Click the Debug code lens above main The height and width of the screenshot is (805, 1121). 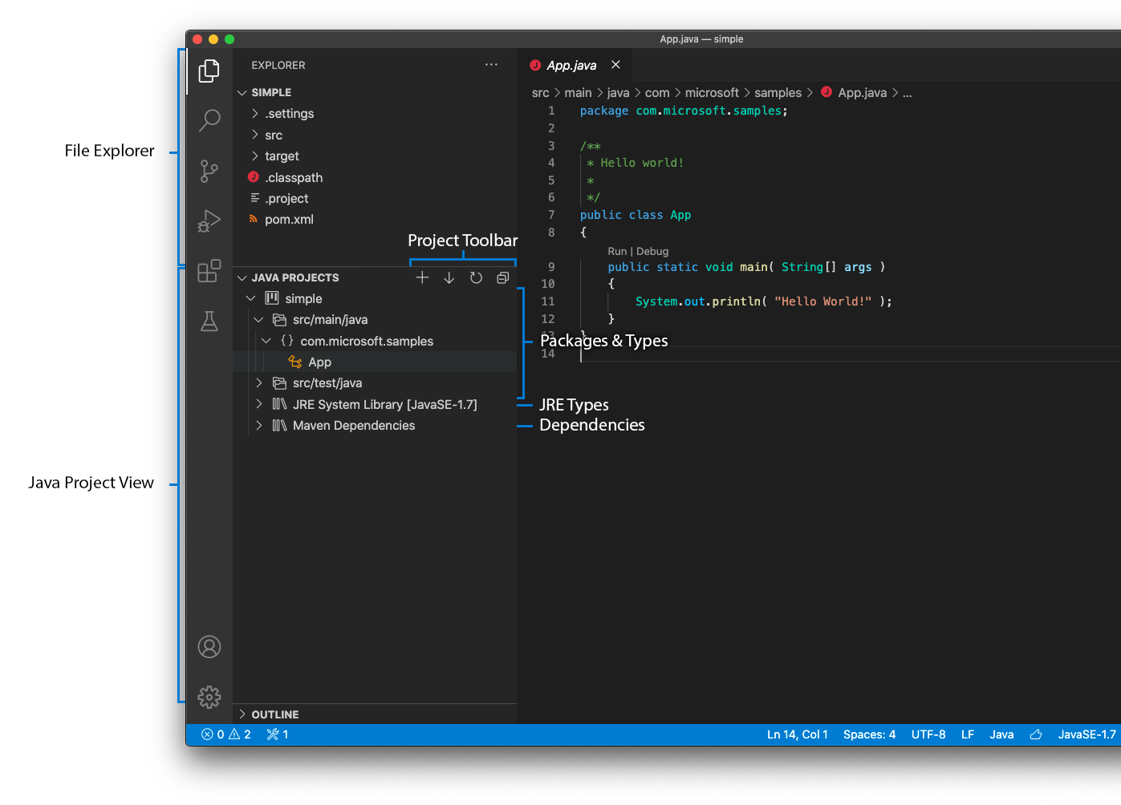pos(652,251)
